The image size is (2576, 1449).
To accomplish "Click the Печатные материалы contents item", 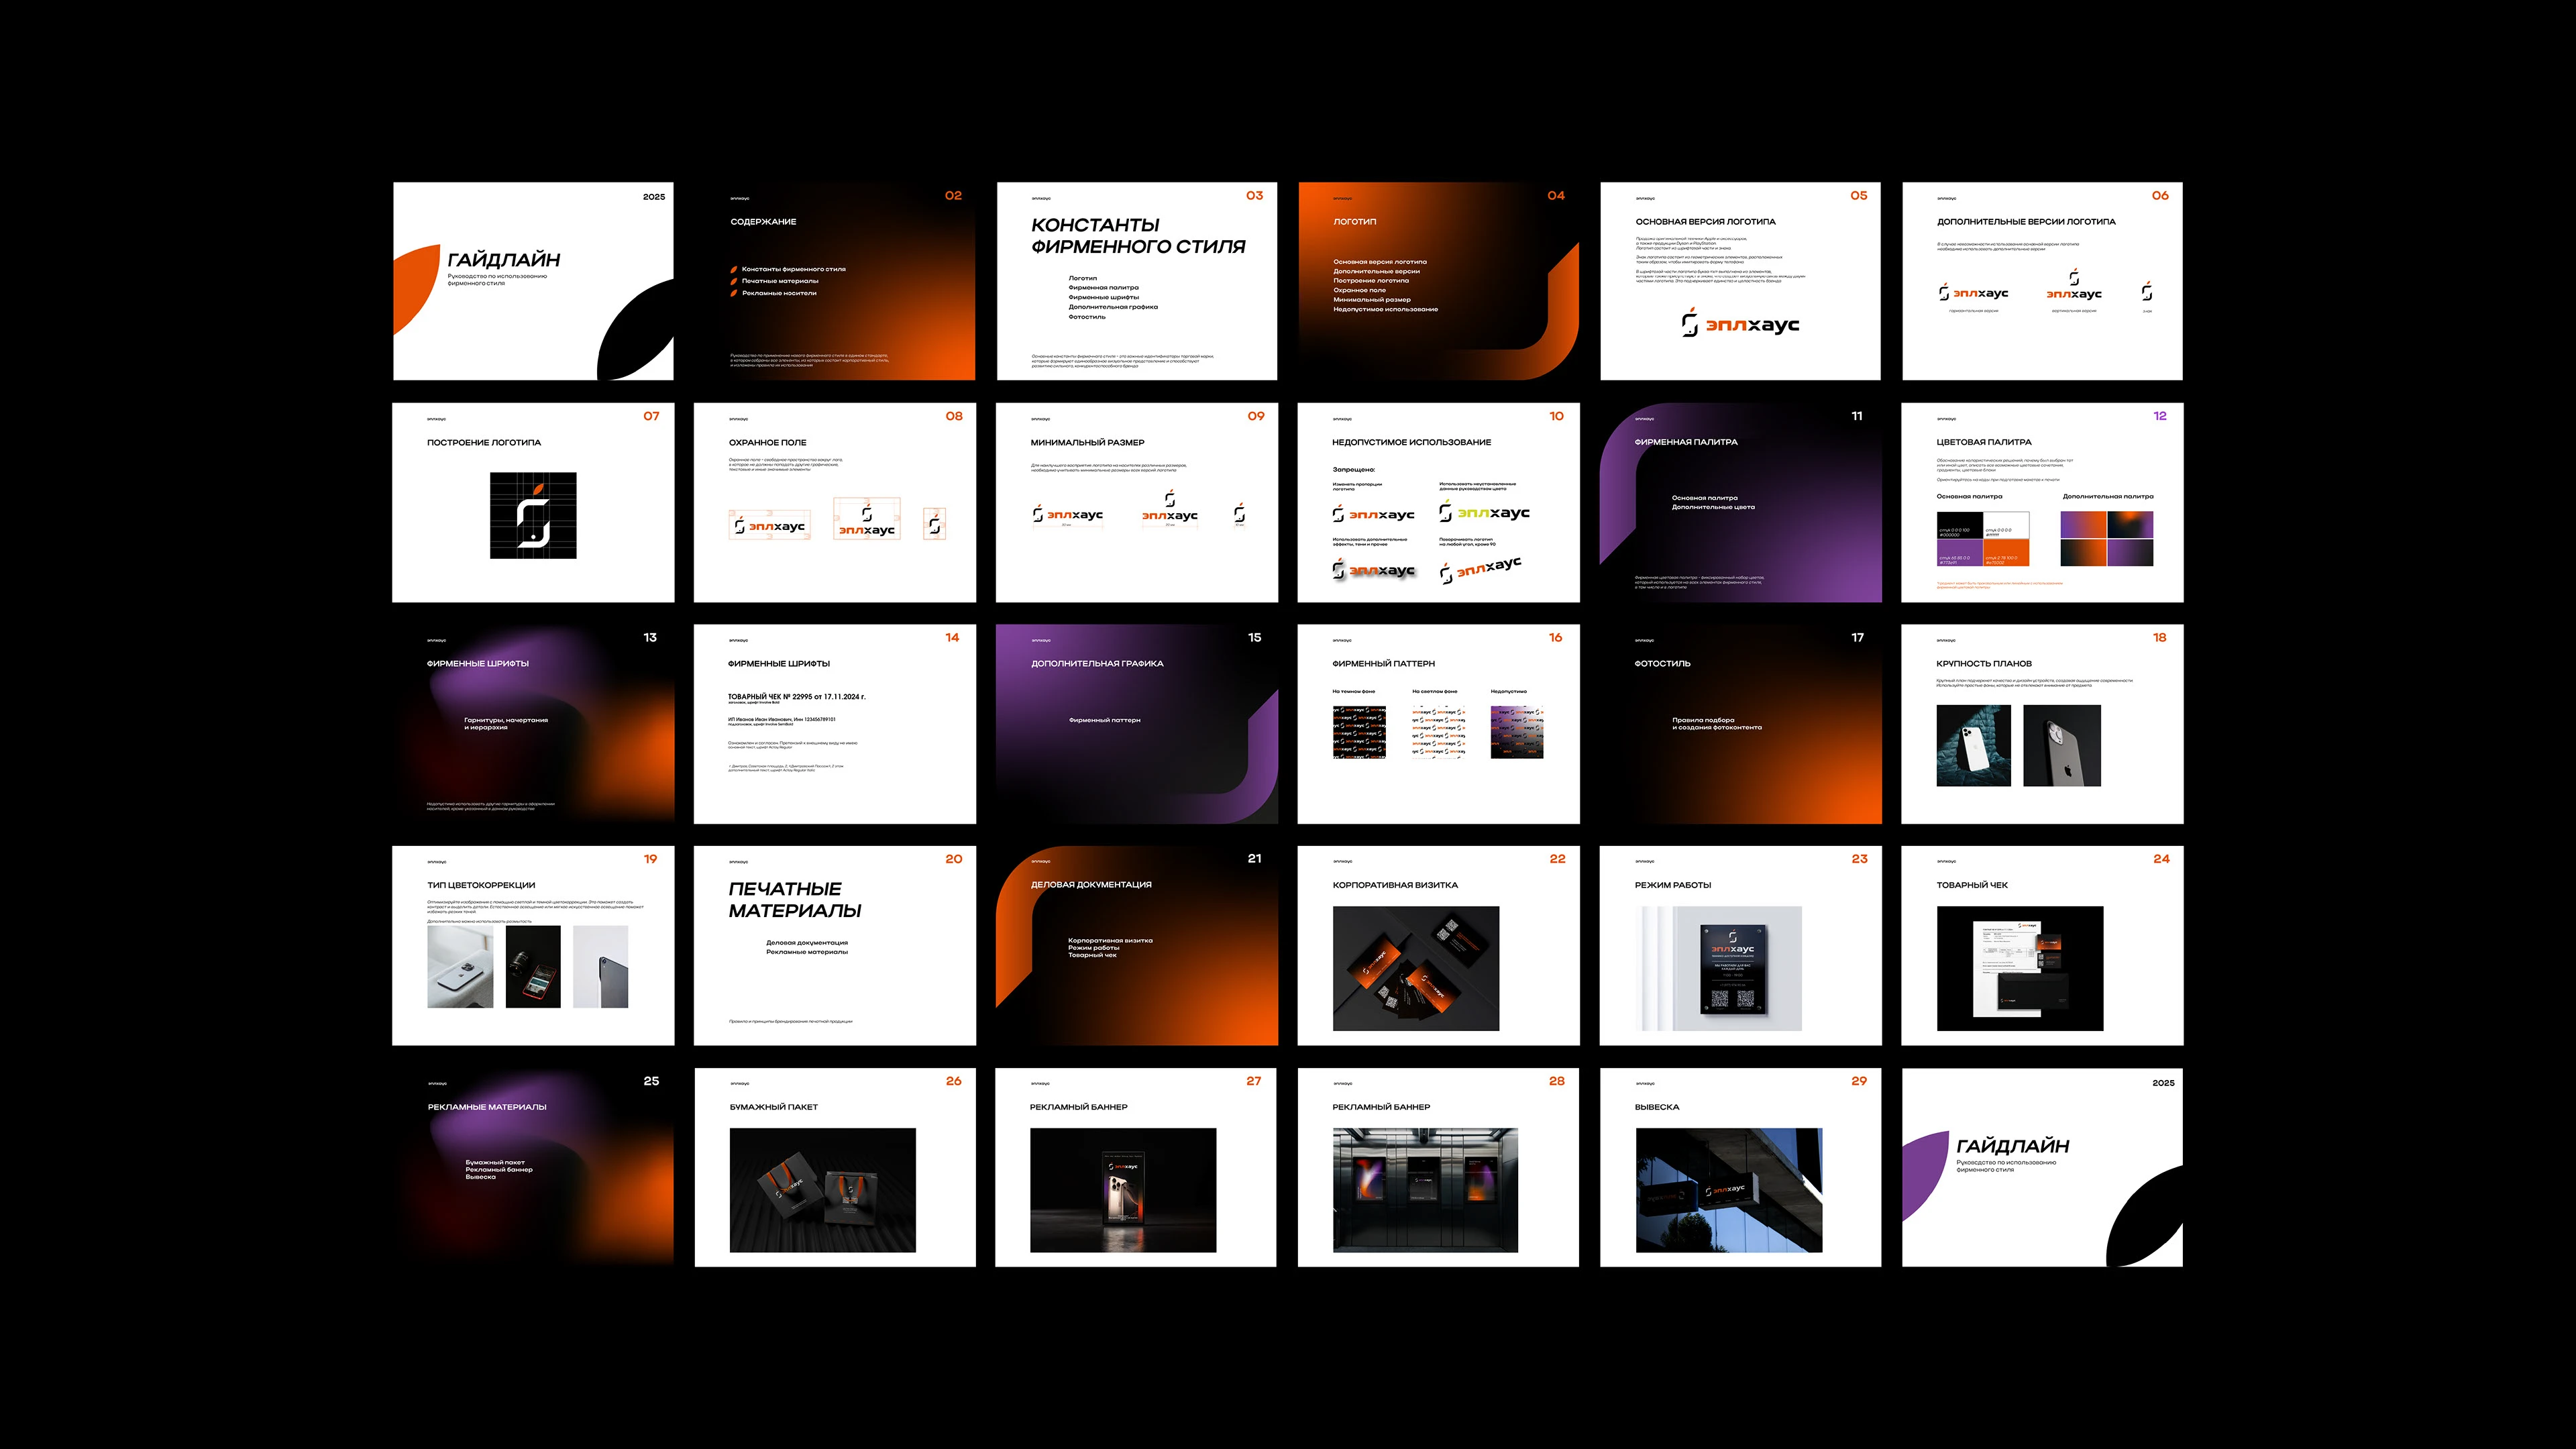I will point(780,281).
